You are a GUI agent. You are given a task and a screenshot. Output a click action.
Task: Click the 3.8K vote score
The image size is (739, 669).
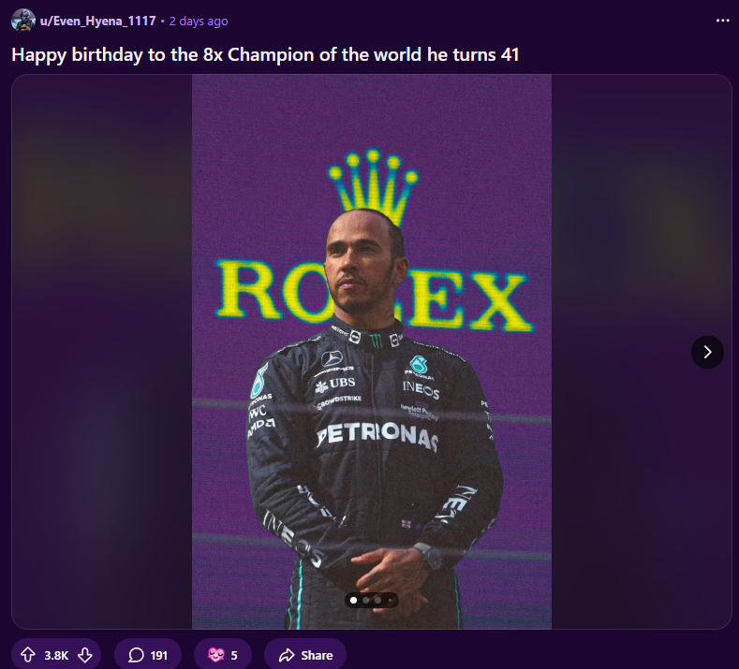click(x=56, y=655)
